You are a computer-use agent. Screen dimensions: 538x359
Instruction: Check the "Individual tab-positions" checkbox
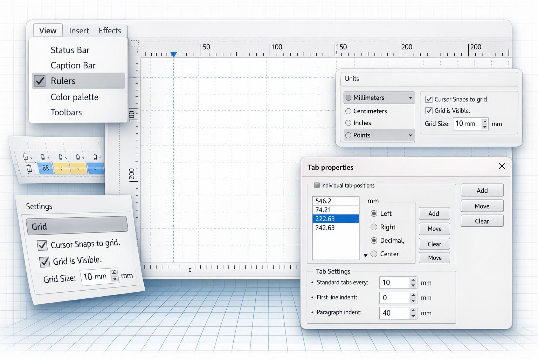[317, 185]
